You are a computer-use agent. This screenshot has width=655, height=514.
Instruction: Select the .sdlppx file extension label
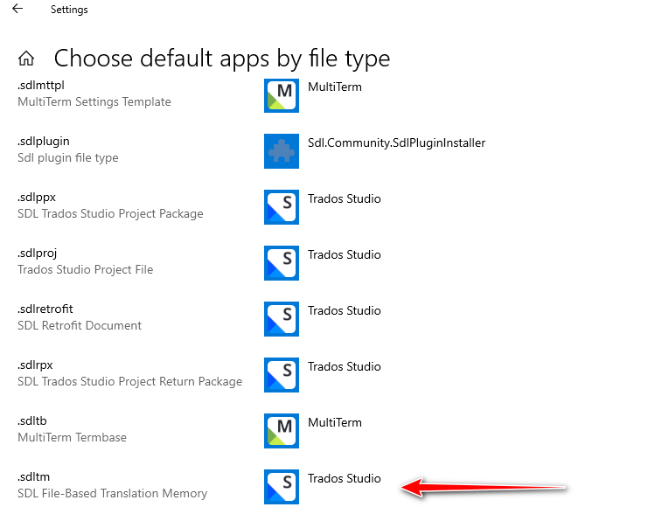[37, 198]
